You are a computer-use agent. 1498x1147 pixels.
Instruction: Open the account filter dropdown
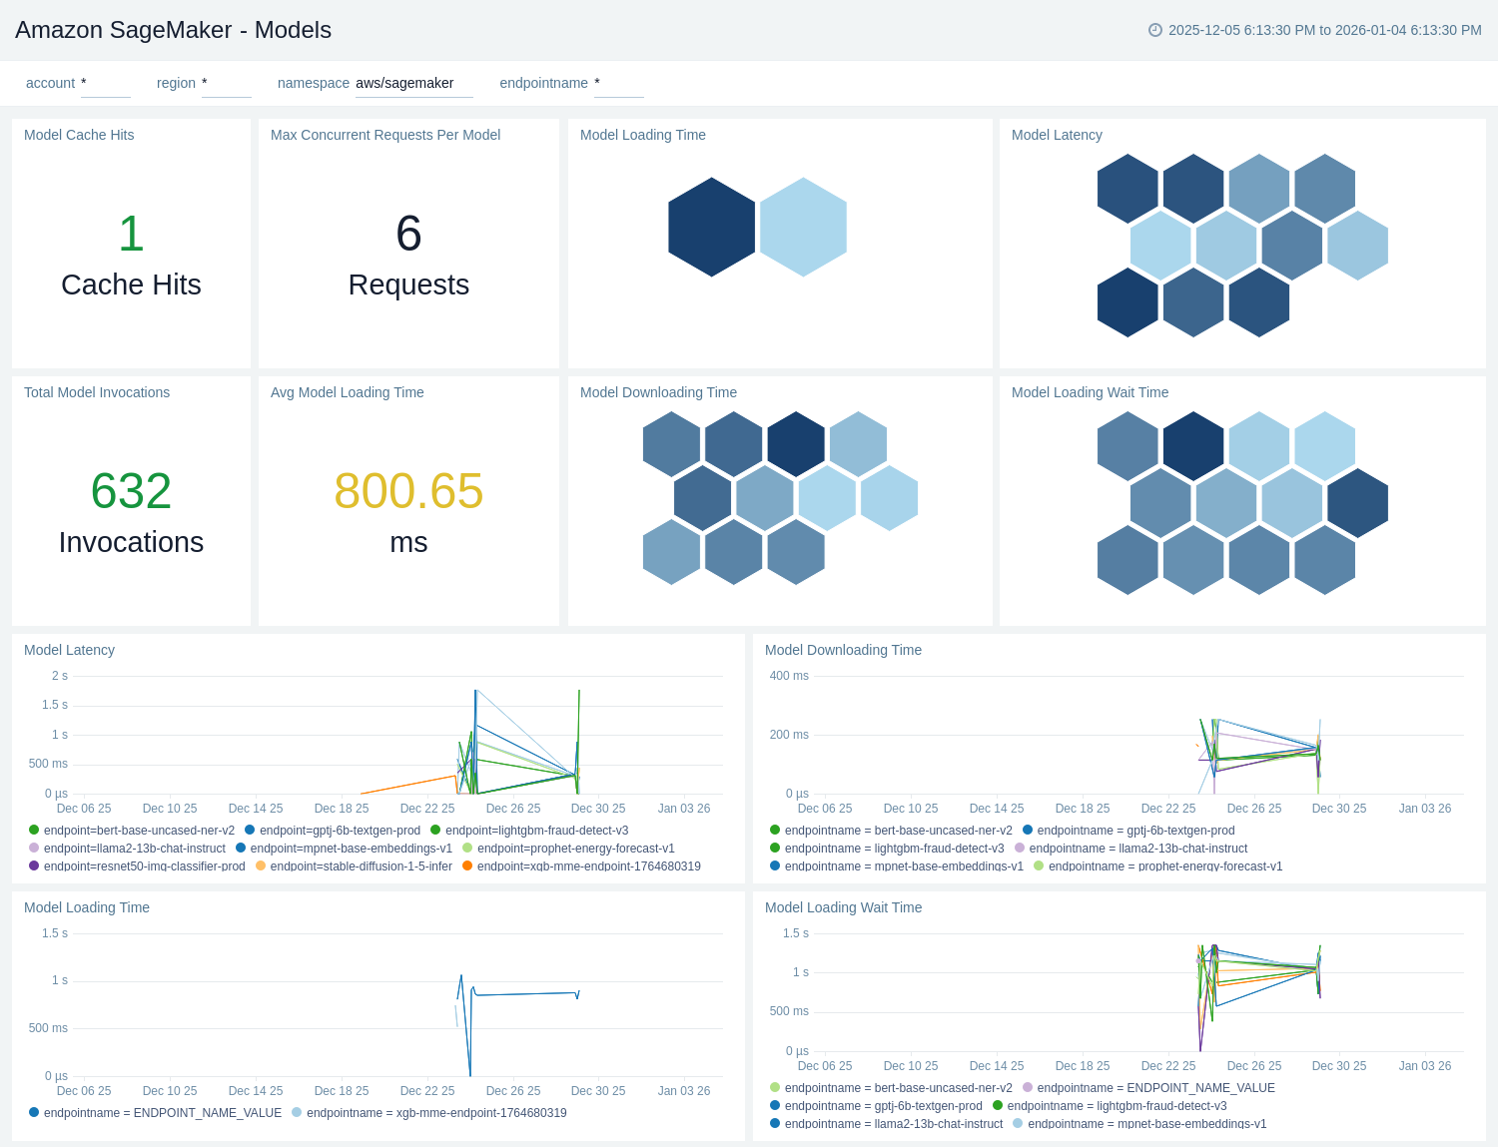click(x=105, y=84)
